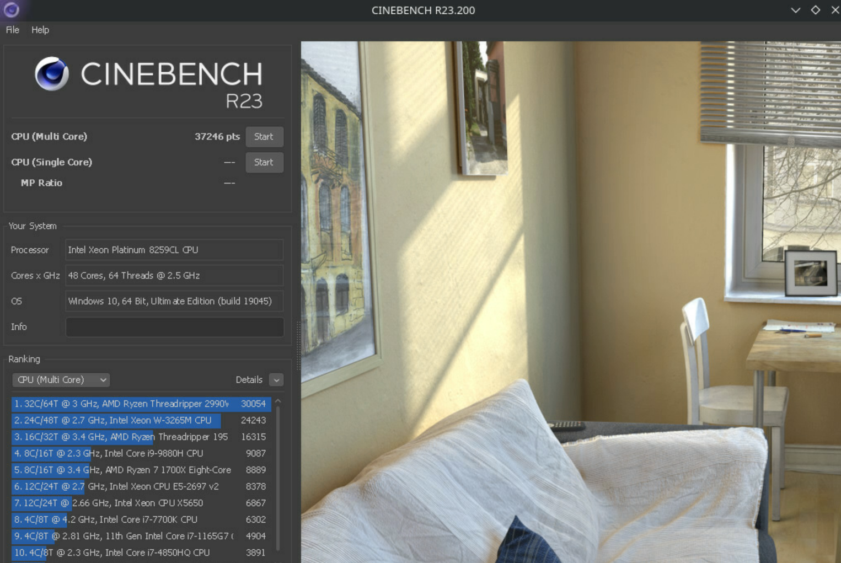Open the Help menu
The width and height of the screenshot is (841, 563).
(x=40, y=30)
